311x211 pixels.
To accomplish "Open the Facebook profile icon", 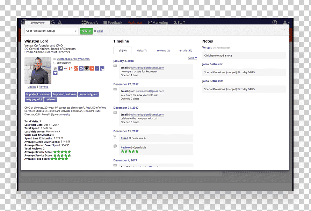I will 60,68.
